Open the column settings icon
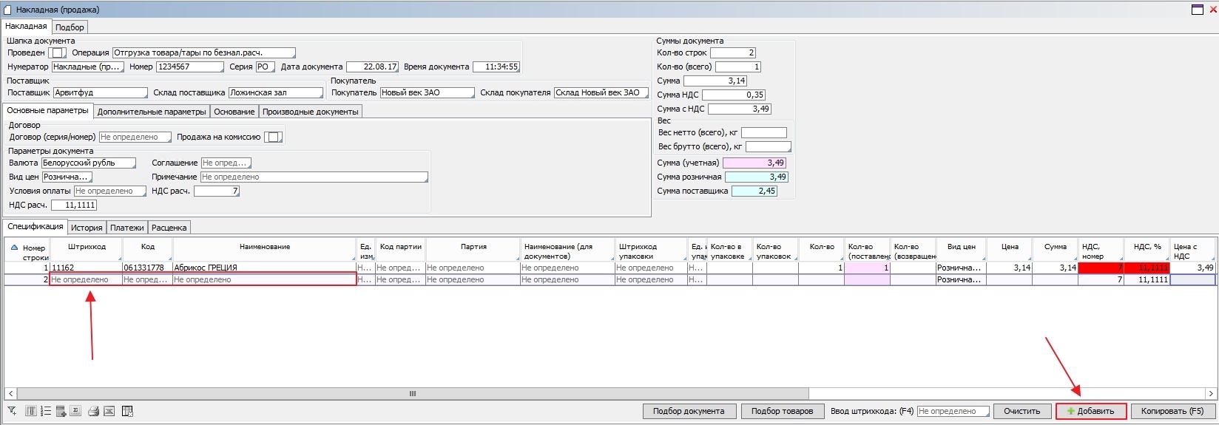Screen dimensions: 1219x425 point(31,411)
